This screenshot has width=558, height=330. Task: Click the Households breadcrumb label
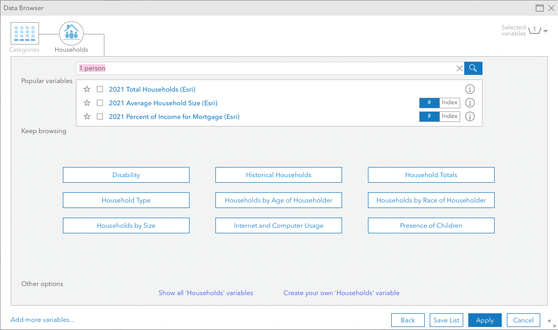(x=71, y=50)
